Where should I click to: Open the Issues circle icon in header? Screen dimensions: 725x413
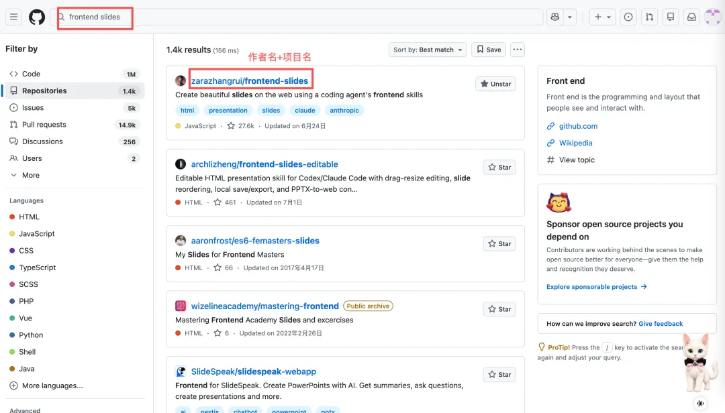pos(628,17)
